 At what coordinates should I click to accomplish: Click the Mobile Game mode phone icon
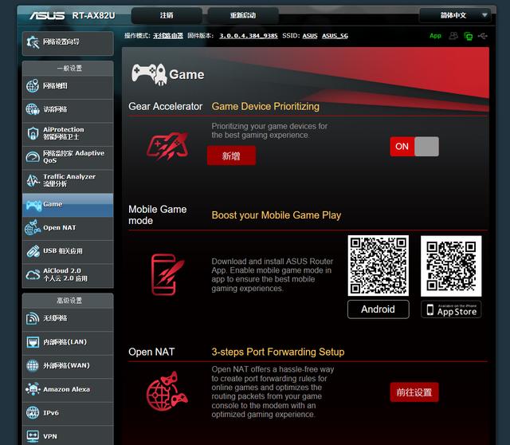pos(167,274)
